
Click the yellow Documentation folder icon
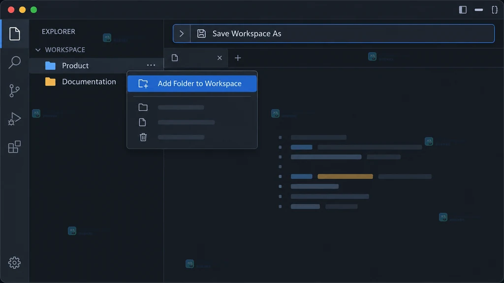coord(51,82)
